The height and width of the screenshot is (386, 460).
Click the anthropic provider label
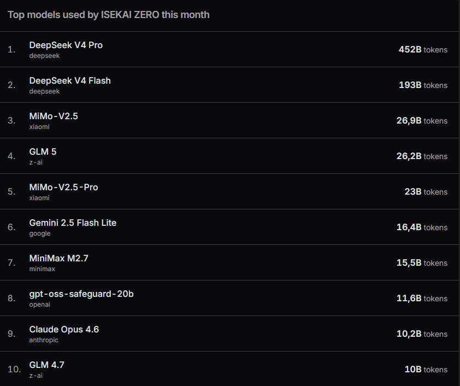[x=44, y=340]
